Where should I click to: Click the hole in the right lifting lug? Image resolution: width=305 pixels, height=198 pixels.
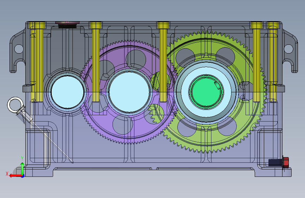288,49
